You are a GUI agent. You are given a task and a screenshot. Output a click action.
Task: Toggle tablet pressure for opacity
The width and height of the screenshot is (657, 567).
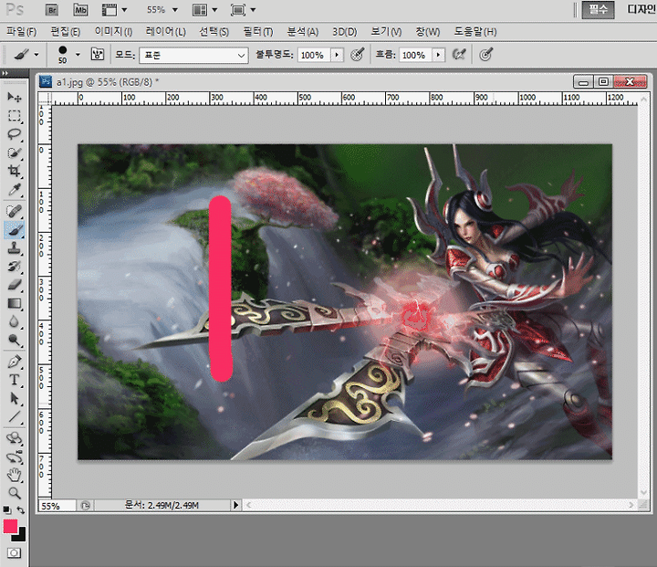357,55
